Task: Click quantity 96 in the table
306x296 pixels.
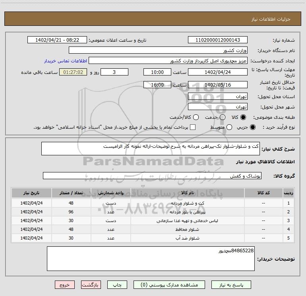Action: pyautogui.click(x=71, y=212)
